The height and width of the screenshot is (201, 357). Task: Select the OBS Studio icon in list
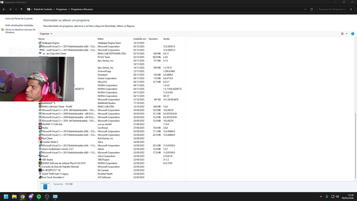40,160
